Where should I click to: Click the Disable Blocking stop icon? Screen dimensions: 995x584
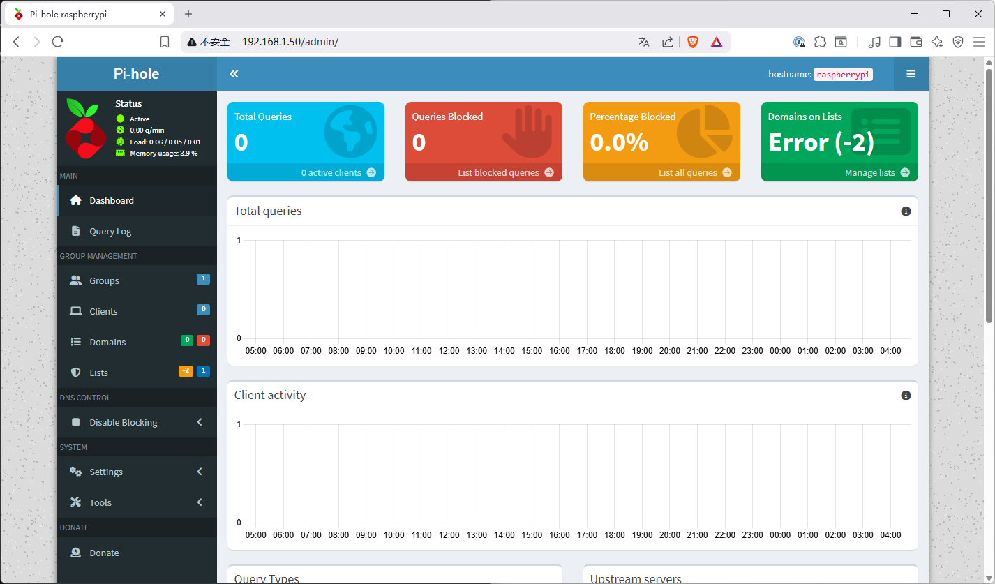(x=76, y=422)
